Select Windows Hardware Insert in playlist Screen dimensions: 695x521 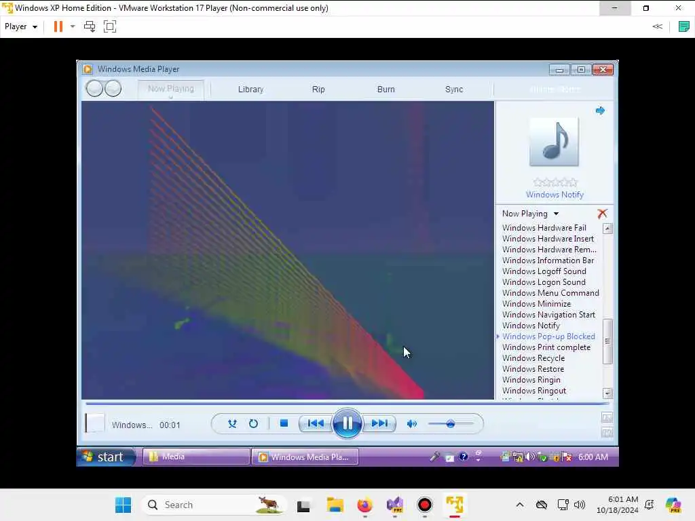(x=548, y=239)
